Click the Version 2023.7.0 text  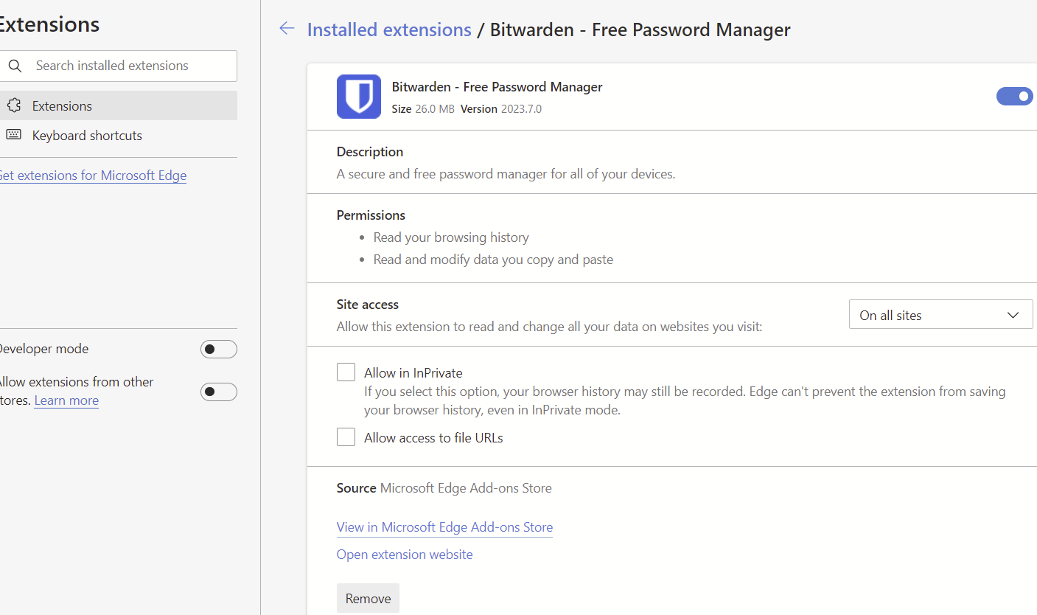click(501, 109)
